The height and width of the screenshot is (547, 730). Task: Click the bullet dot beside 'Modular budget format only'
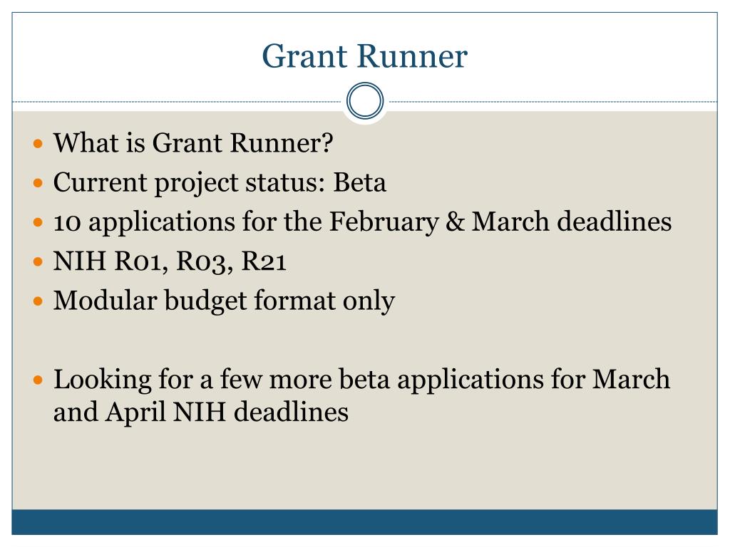click(38, 301)
